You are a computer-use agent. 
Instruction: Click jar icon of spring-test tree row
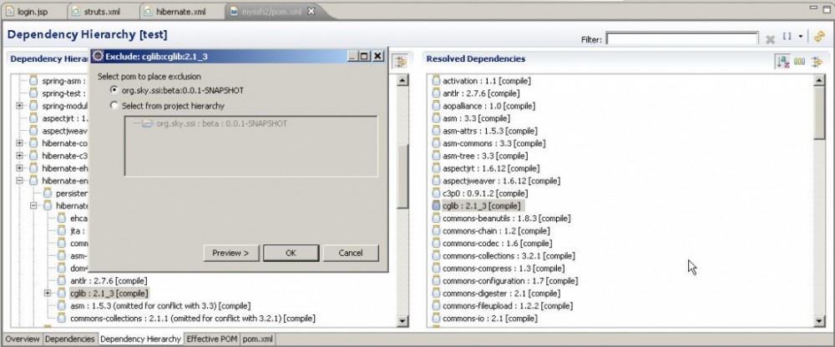[x=33, y=93]
